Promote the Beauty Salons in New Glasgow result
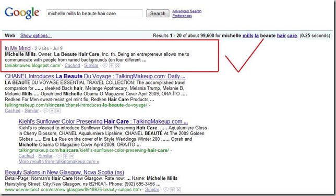The width and height of the screenshot is (336, 196). coord(172,190)
